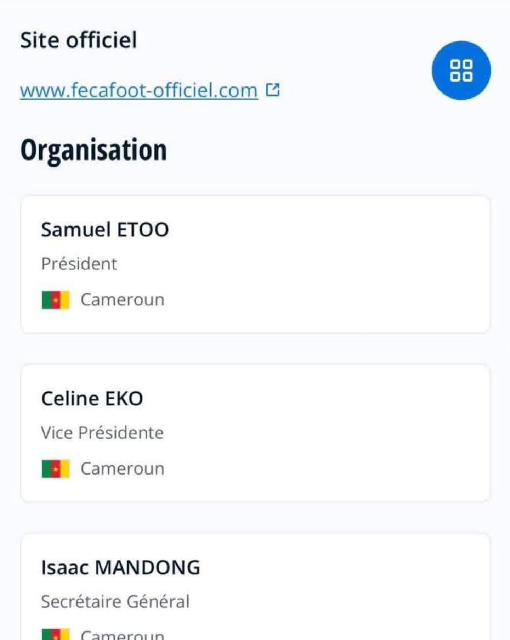Image resolution: width=510 pixels, height=640 pixels.
Task: Open the www.fecafoot-officiel.com link
Action: point(139,90)
